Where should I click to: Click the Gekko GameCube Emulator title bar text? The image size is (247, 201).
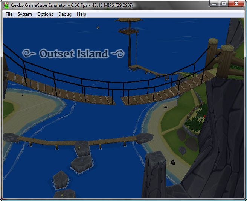(x=72, y=5)
